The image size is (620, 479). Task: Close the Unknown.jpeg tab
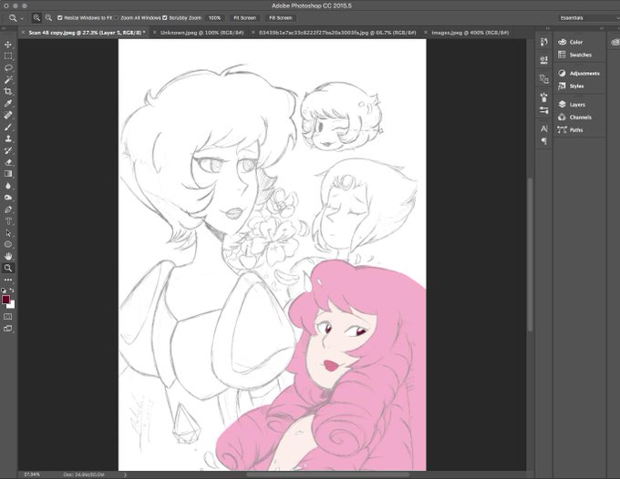tap(155, 33)
